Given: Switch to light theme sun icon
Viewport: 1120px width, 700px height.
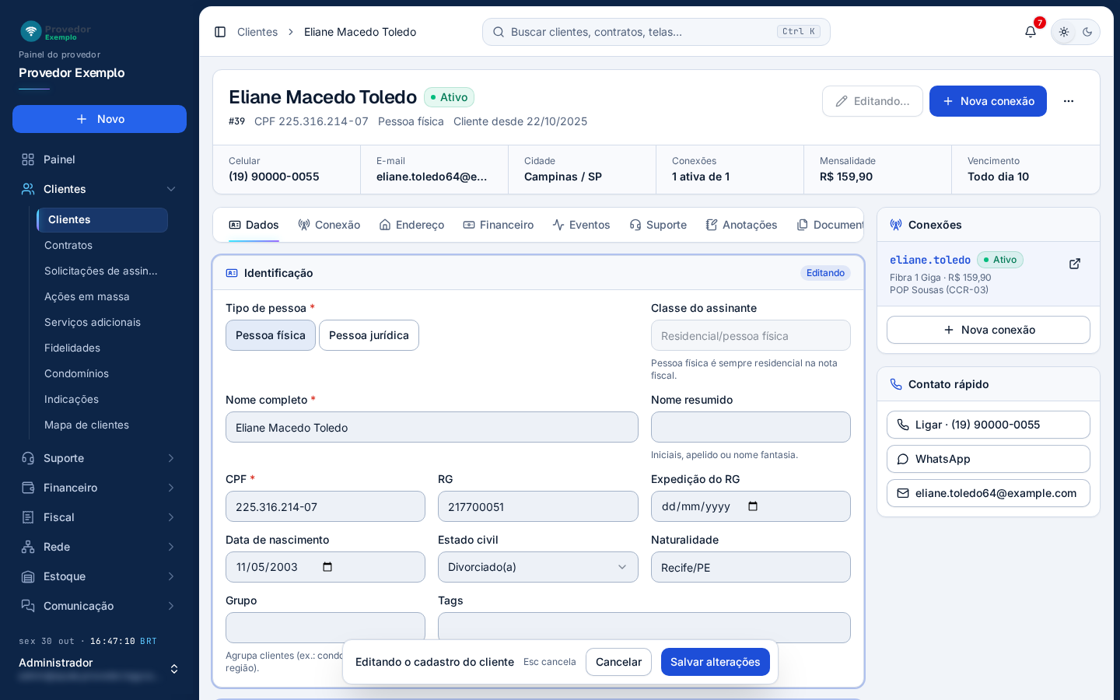Looking at the screenshot, I should point(1064,32).
